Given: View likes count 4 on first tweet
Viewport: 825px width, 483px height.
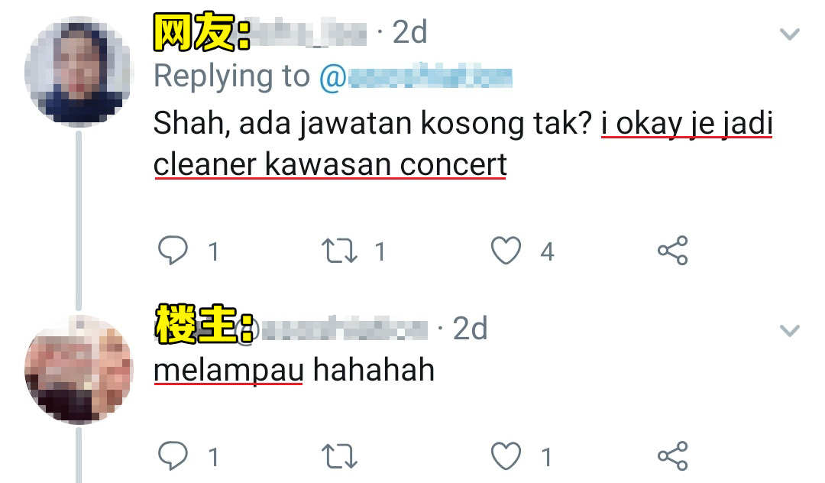Looking at the screenshot, I should pos(547,251).
